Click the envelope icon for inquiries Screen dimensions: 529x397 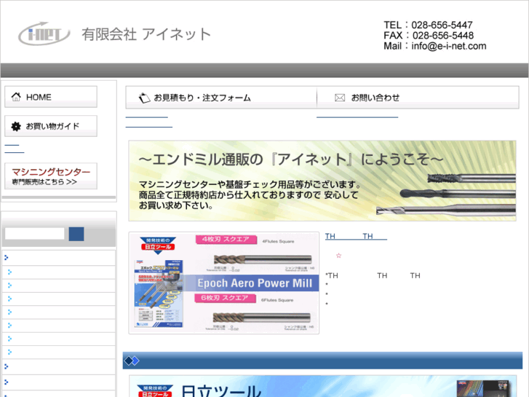coord(340,98)
